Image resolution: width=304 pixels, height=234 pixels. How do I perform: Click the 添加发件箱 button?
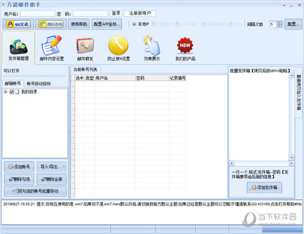(264, 187)
